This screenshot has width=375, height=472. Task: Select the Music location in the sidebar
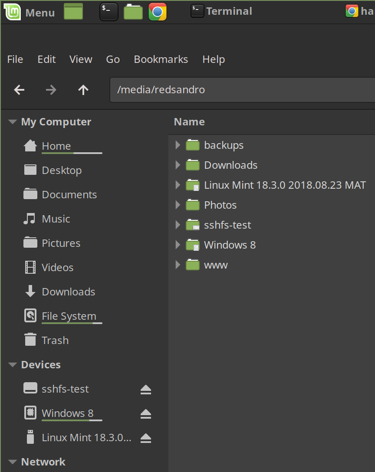[x=56, y=219]
